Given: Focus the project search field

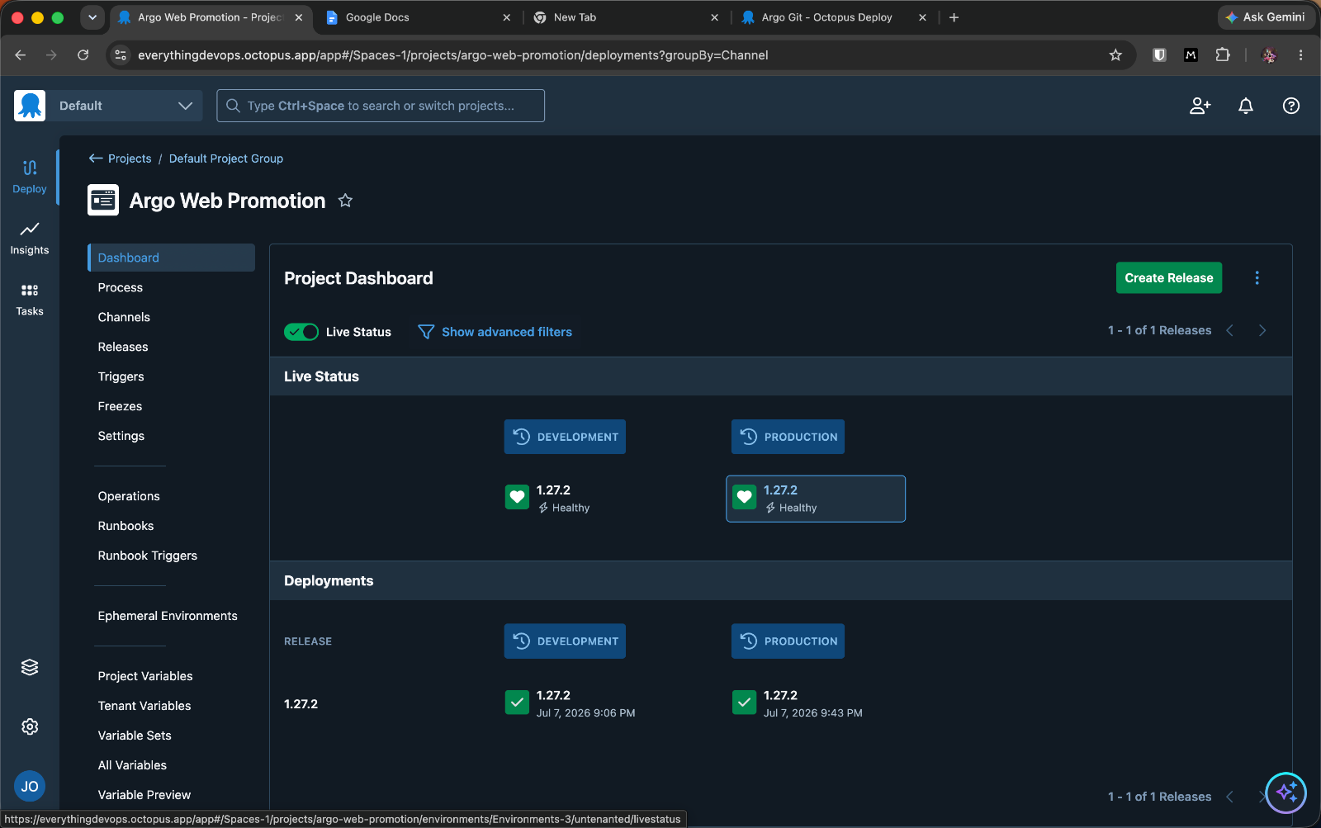Looking at the screenshot, I should [381, 106].
